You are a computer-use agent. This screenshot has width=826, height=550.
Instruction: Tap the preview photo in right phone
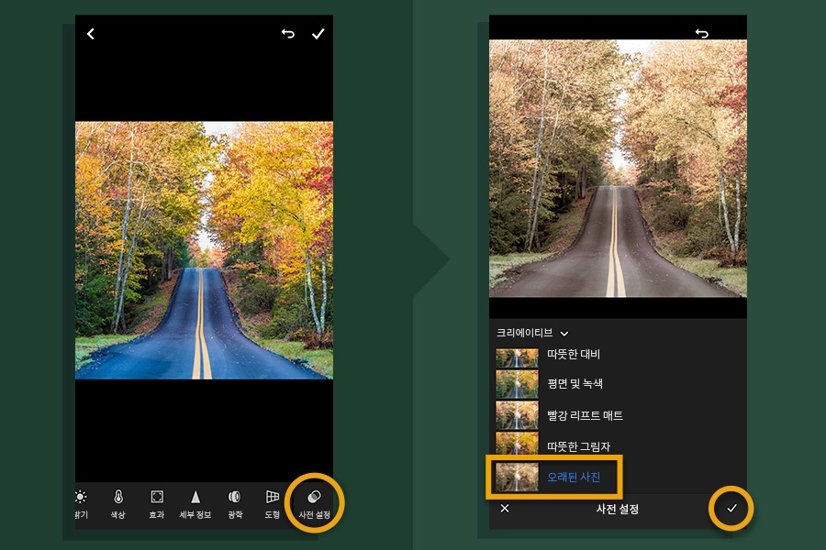[618, 169]
